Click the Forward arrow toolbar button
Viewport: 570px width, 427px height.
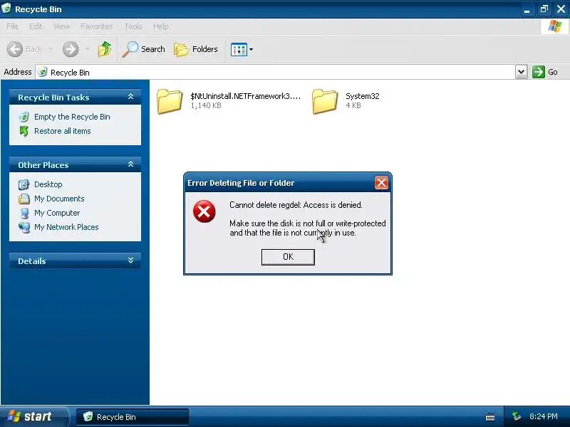point(71,49)
